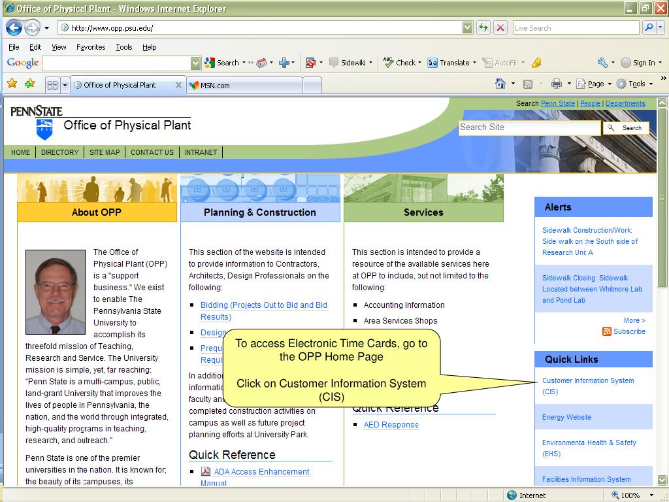This screenshot has width=669, height=502.
Task: Click the site Search button
Action: 625,127
